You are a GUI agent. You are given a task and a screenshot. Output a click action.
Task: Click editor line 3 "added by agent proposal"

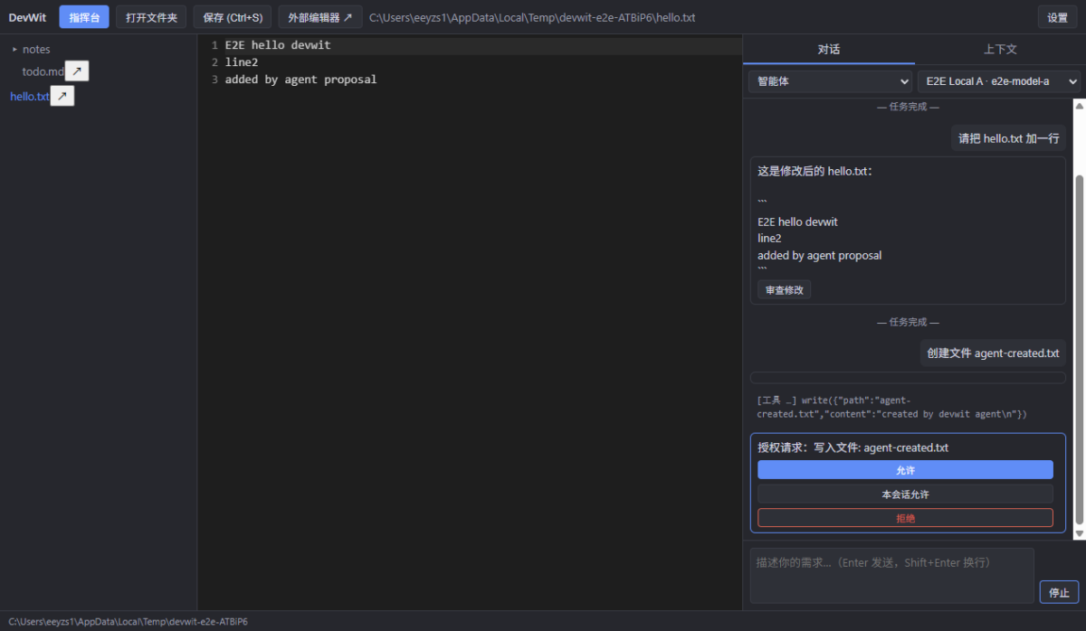[300, 80]
